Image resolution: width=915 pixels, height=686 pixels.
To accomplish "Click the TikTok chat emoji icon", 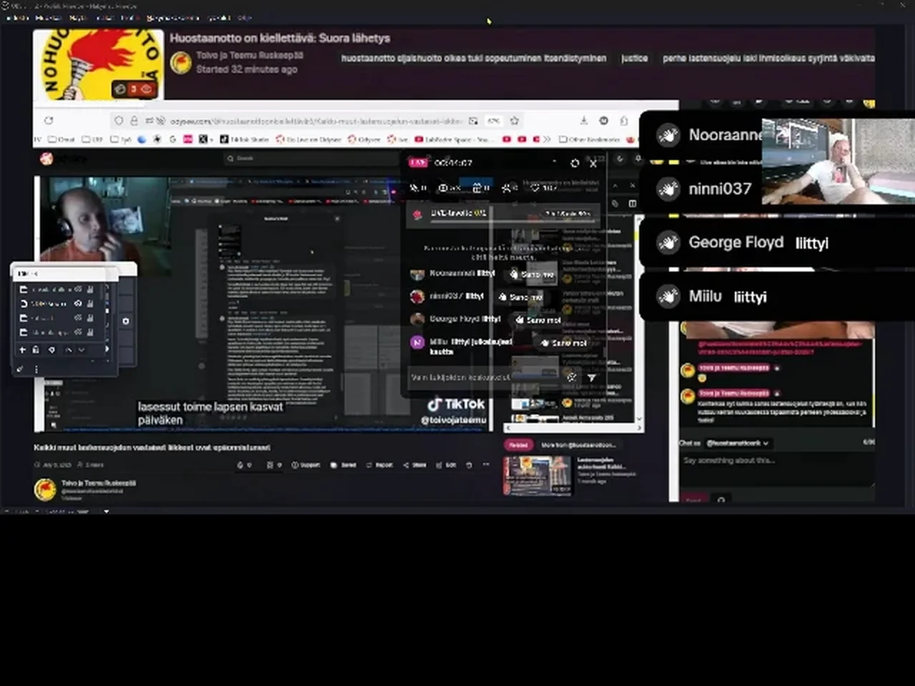I will tap(571, 377).
